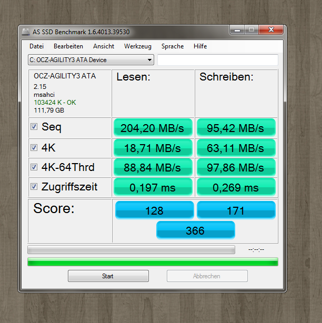Click the 4K-64Thrd read value 88,84 MB/s
Image resolution: width=322 pixels, height=323 pixels.
[x=153, y=167]
